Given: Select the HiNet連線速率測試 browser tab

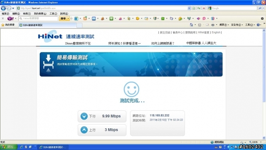Looking at the screenshot, I should tap(47, 25).
